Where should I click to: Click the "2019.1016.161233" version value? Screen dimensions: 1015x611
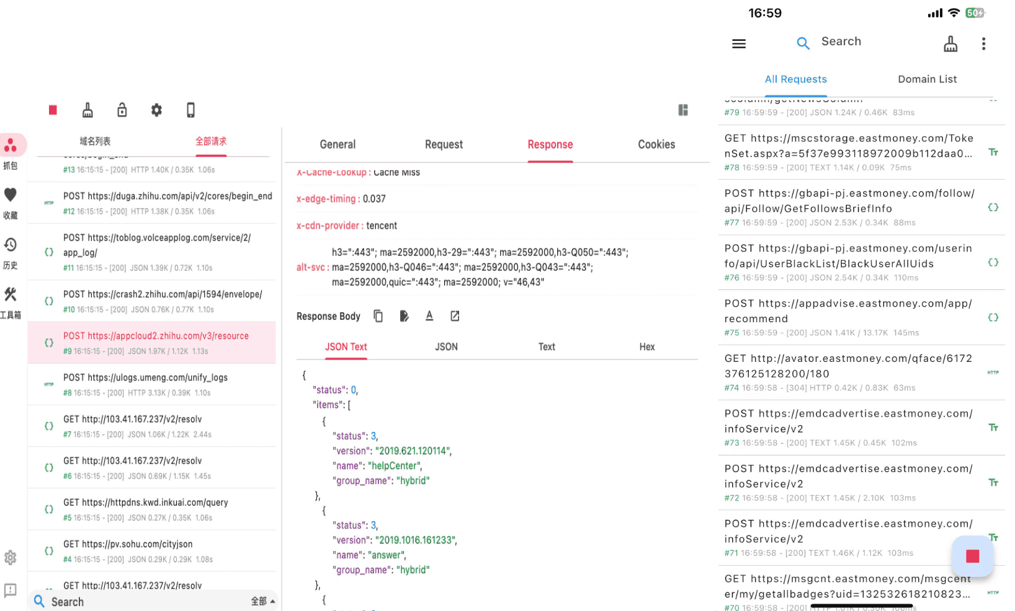(x=416, y=540)
